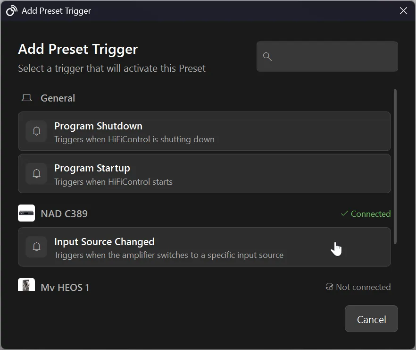Choose the Input Source Changed trigger
The height and width of the screenshot is (350, 416).
click(x=205, y=247)
